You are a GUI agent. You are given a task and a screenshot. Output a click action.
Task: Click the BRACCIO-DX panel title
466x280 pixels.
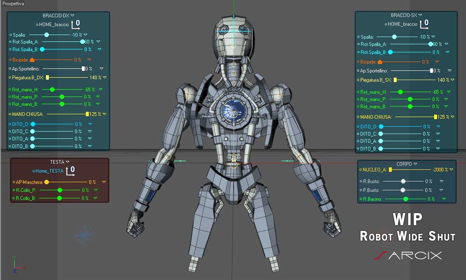pos(56,15)
